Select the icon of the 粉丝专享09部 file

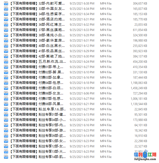pos(6,136)
